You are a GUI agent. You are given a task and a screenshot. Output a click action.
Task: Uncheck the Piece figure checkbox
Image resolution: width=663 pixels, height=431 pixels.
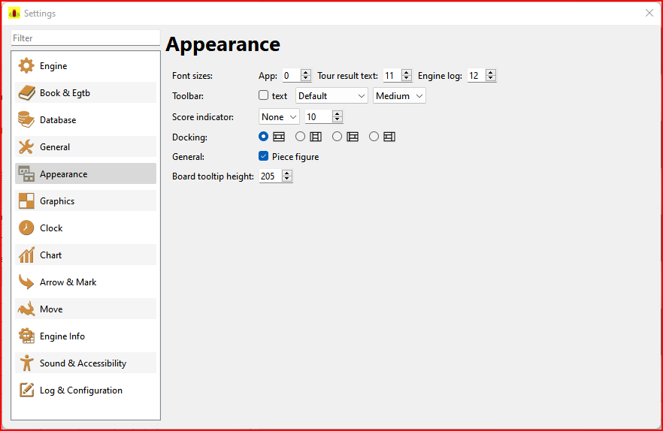263,157
